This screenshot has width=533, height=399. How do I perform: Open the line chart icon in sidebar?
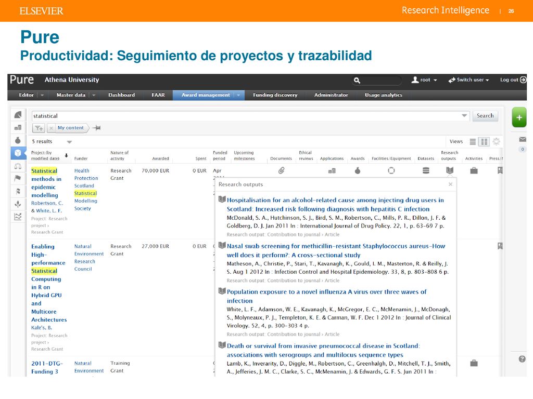coord(18,217)
